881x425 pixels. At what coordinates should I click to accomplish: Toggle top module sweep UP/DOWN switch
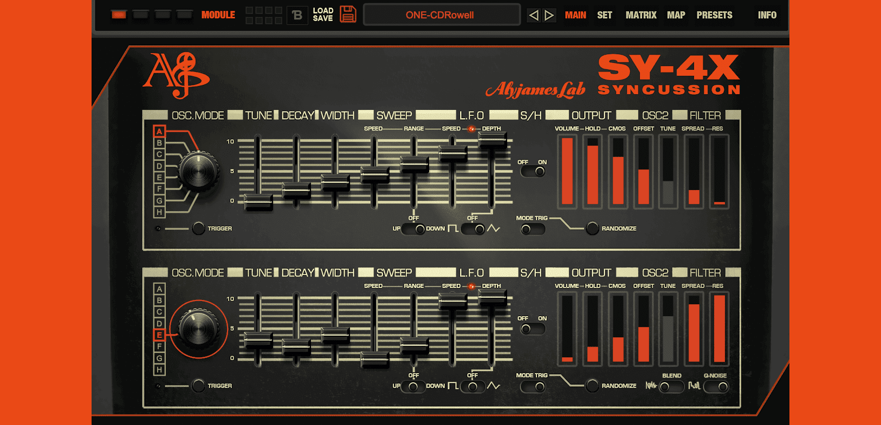(x=413, y=229)
